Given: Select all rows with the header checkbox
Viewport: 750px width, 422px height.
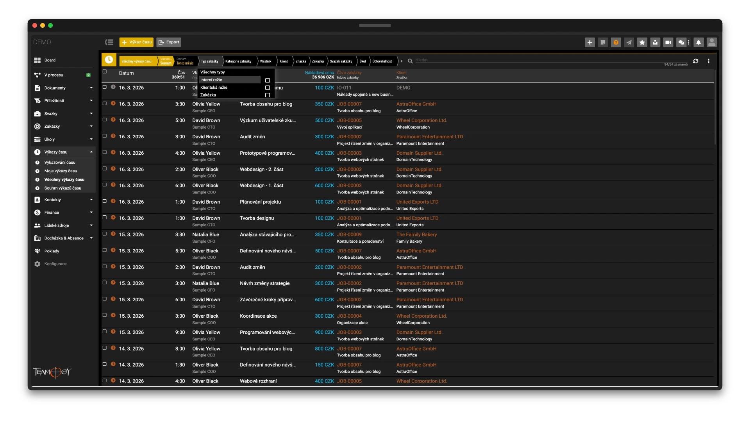Looking at the screenshot, I should [x=104, y=72].
